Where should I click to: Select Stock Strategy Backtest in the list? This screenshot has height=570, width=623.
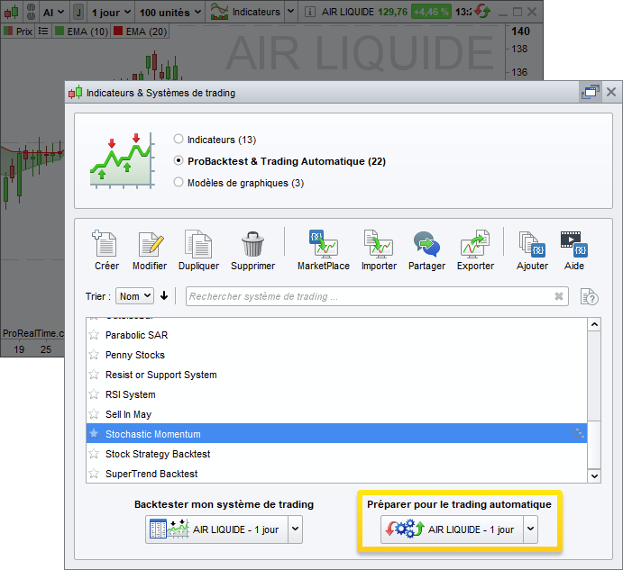(336, 454)
